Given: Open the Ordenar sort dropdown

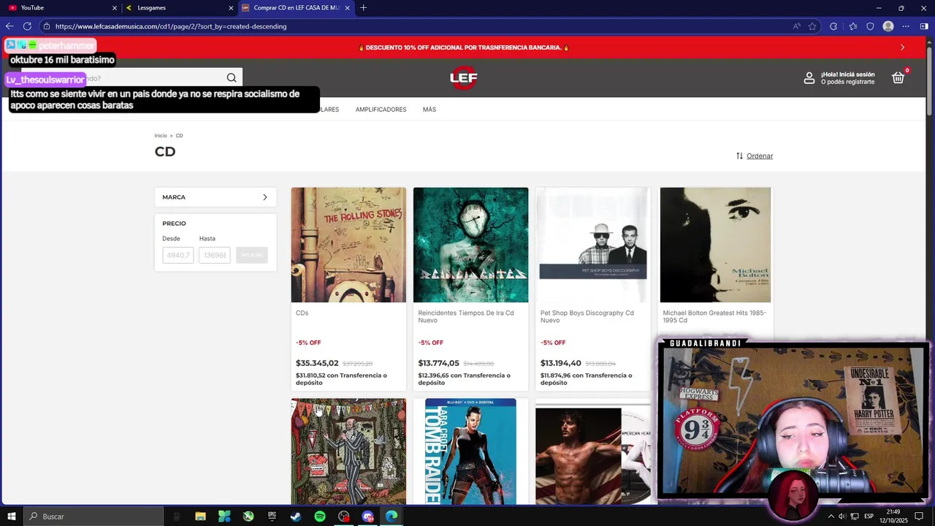Looking at the screenshot, I should [x=755, y=156].
